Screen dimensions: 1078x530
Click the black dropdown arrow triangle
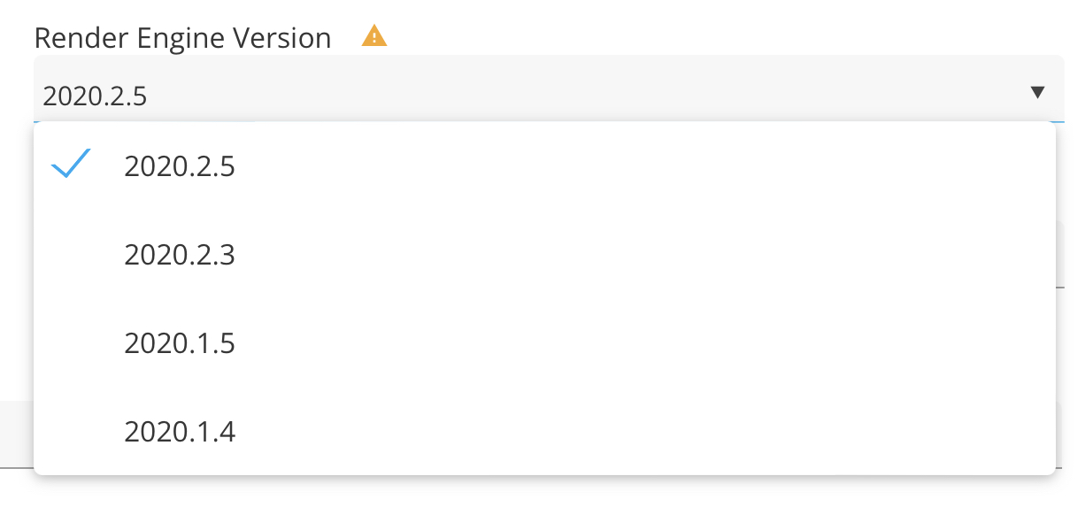[x=1038, y=92]
